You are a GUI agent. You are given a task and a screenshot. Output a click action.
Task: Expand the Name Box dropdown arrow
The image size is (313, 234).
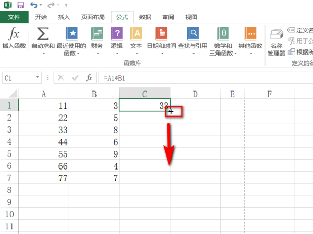(x=38, y=77)
